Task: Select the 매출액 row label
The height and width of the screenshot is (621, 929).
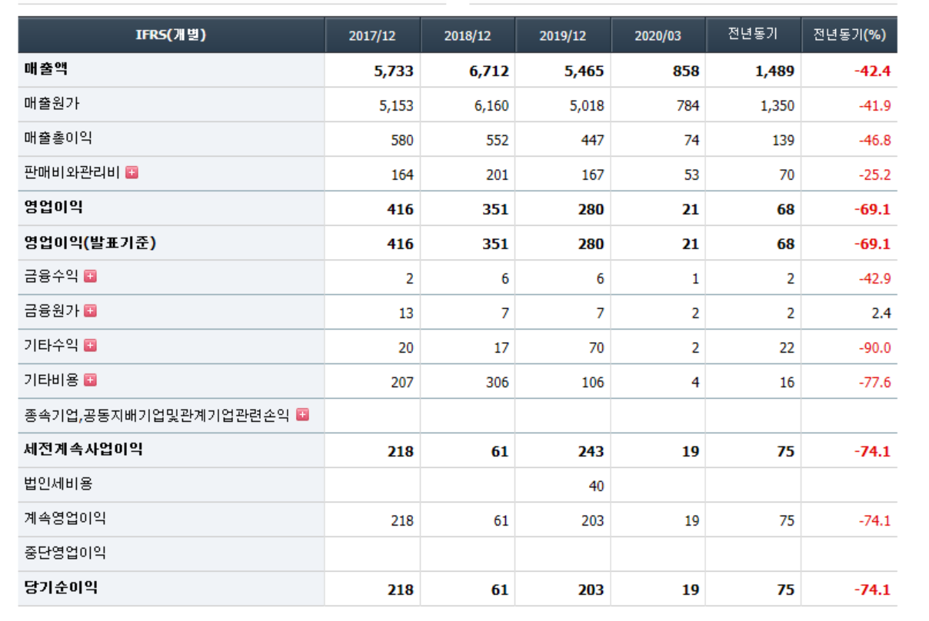Action: [x=46, y=68]
